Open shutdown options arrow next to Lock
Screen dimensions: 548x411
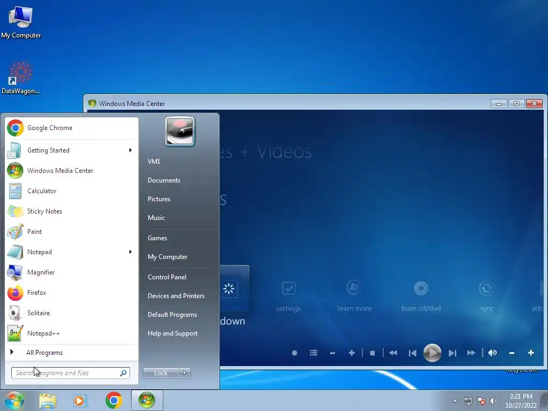point(185,373)
